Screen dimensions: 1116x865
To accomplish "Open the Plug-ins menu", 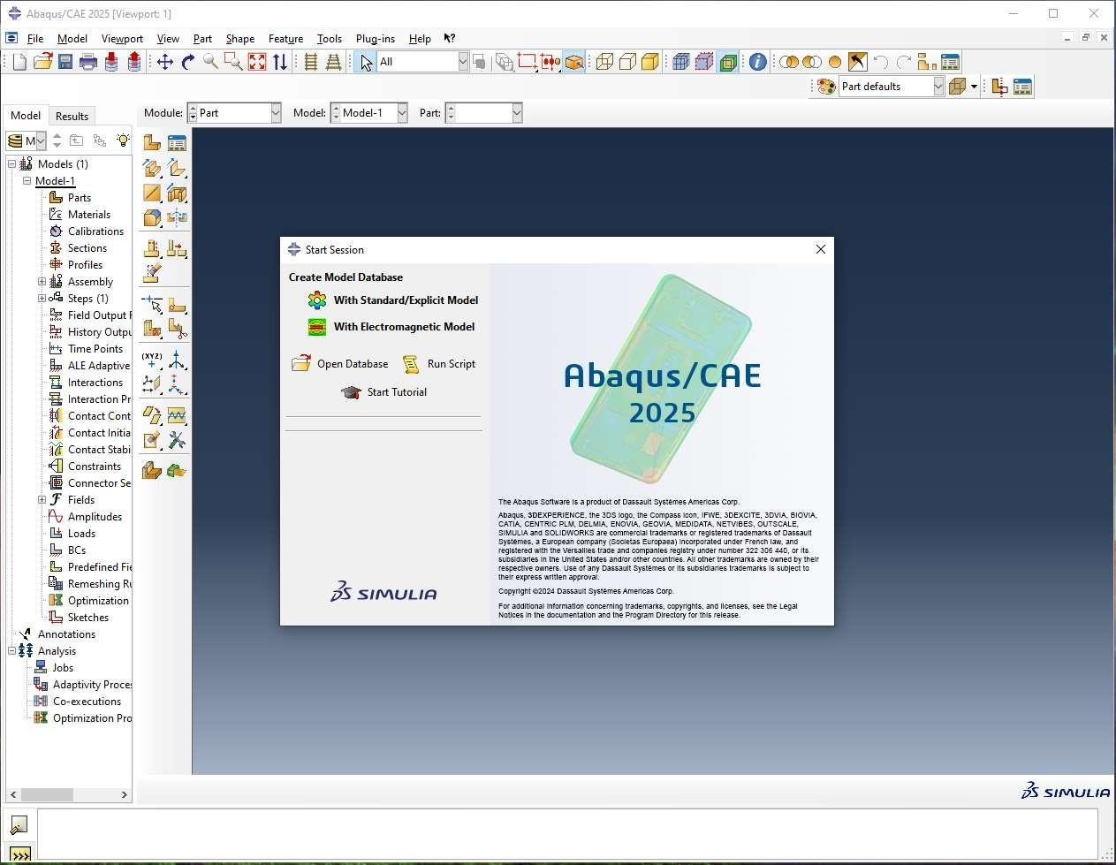I will click(376, 39).
